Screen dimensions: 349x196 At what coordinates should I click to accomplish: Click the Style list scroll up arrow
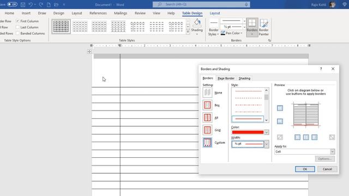(x=266, y=90)
